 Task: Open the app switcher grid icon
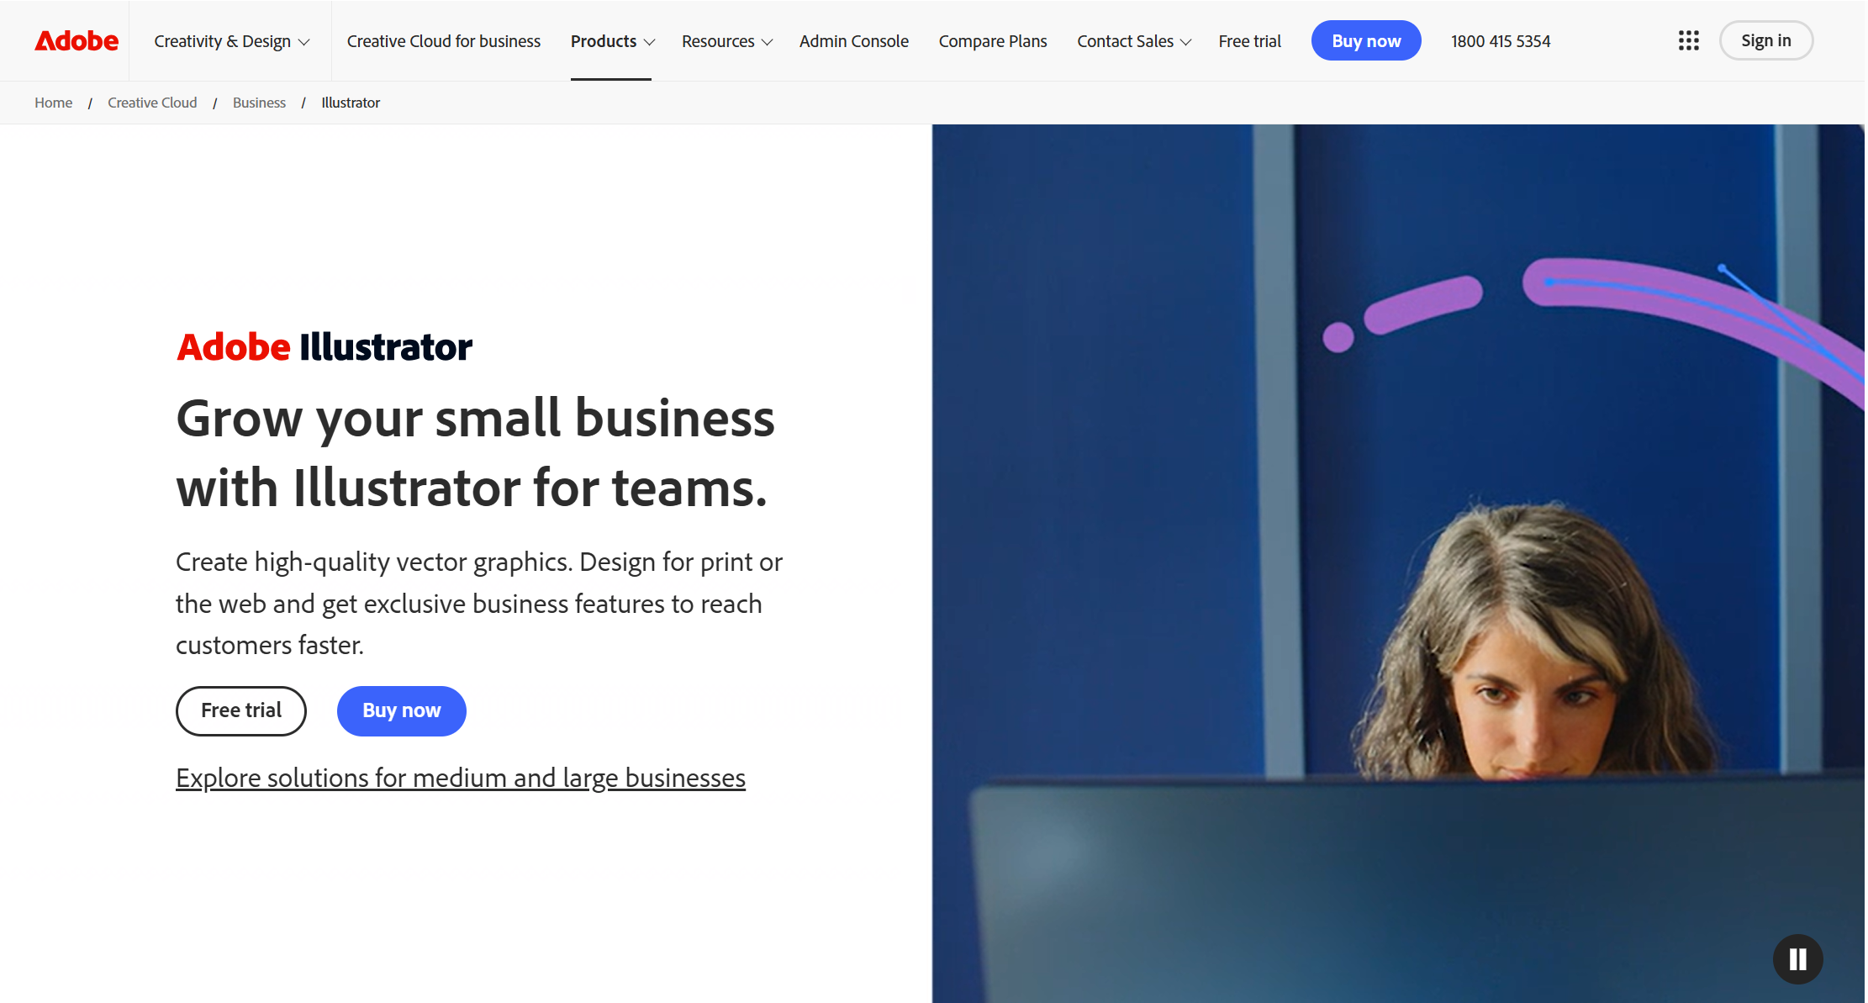(1688, 40)
